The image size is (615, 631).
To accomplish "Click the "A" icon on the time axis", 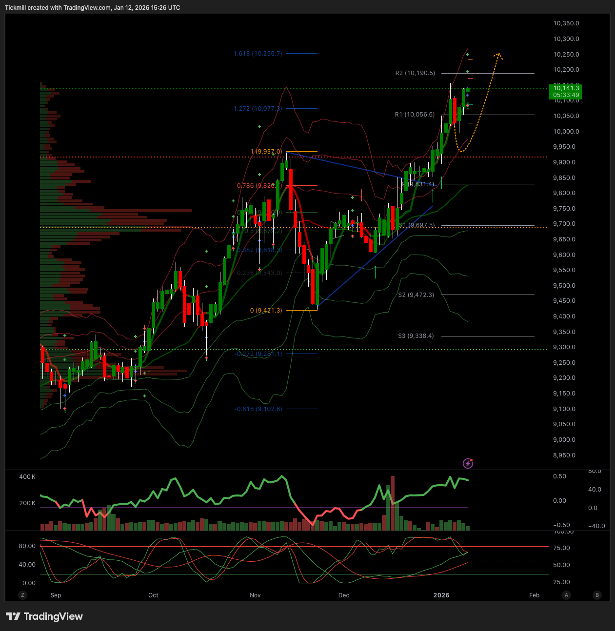I will tap(566, 595).
